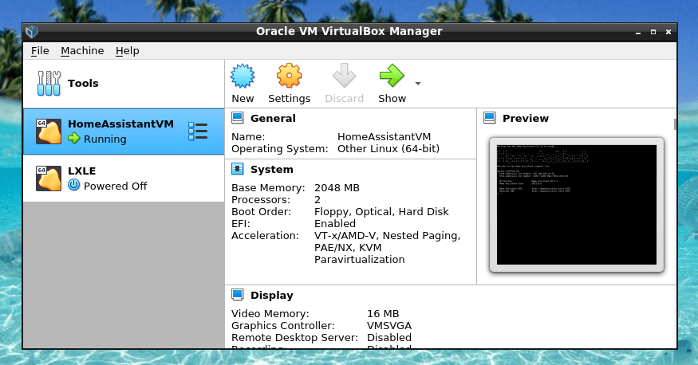Open the Settings gear icon
Image resolution: width=698 pixels, height=365 pixels.
289,76
